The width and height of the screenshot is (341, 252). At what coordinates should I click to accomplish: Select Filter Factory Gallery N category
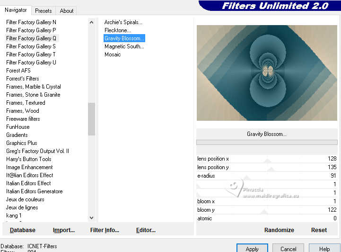pos(31,22)
